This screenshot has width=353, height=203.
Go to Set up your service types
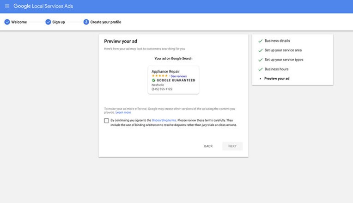click(284, 60)
